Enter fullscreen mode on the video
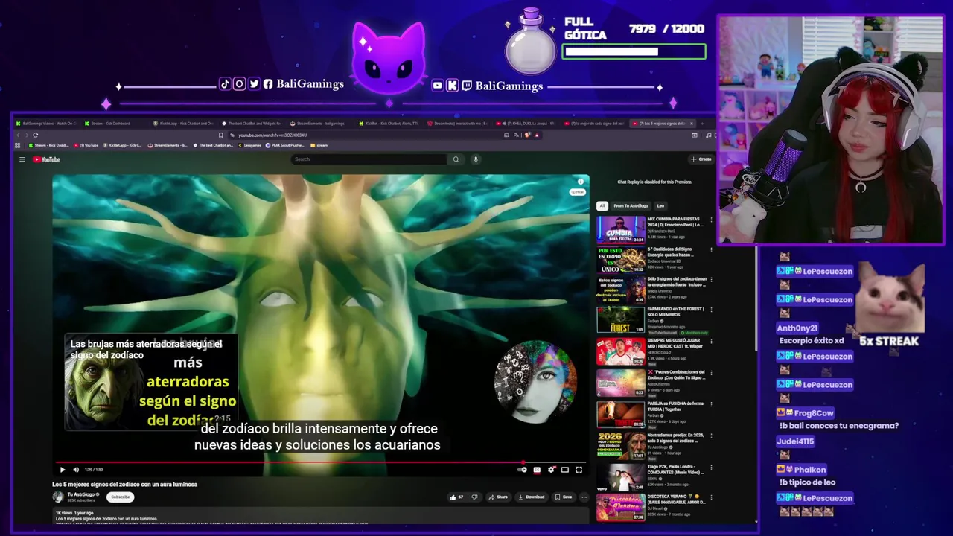 579,470
